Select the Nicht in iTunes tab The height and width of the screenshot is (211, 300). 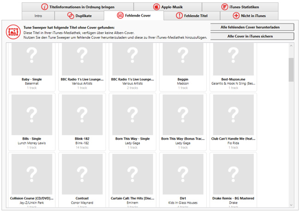click(249, 16)
